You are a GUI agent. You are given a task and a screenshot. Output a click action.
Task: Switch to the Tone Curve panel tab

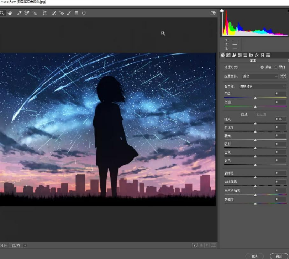[x=228, y=55]
